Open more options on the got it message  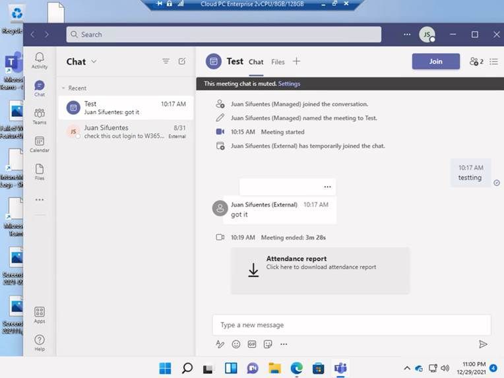tap(328, 187)
